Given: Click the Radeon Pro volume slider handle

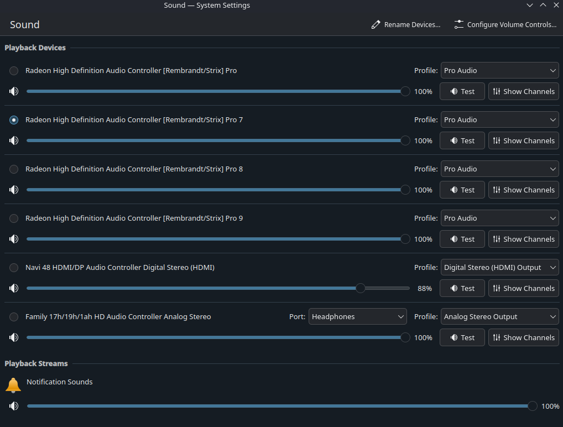Looking at the screenshot, I should click(405, 91).
